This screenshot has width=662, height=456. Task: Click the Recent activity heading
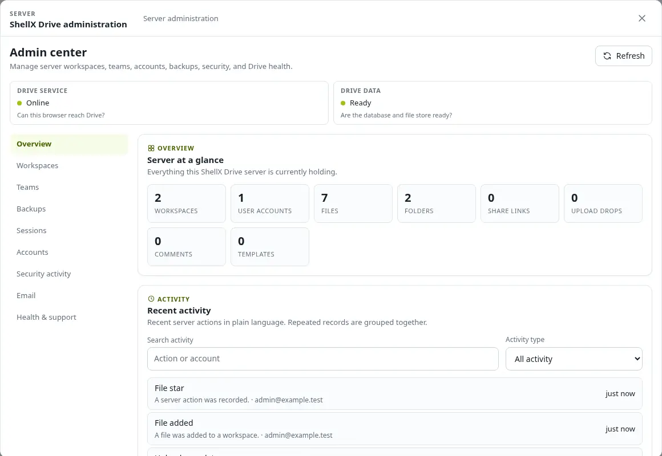tap(179, 311)
